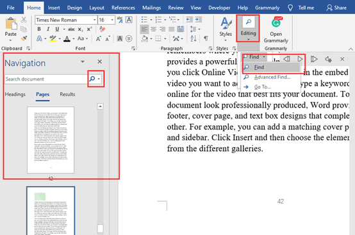This screenshot has width=355, height=235.
Task: Click the Navigation search magnifier icon
Action: [92, 79]
